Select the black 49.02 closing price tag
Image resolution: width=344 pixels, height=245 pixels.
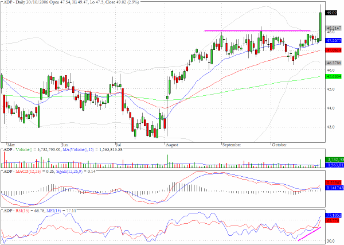[x=332, y=13]
